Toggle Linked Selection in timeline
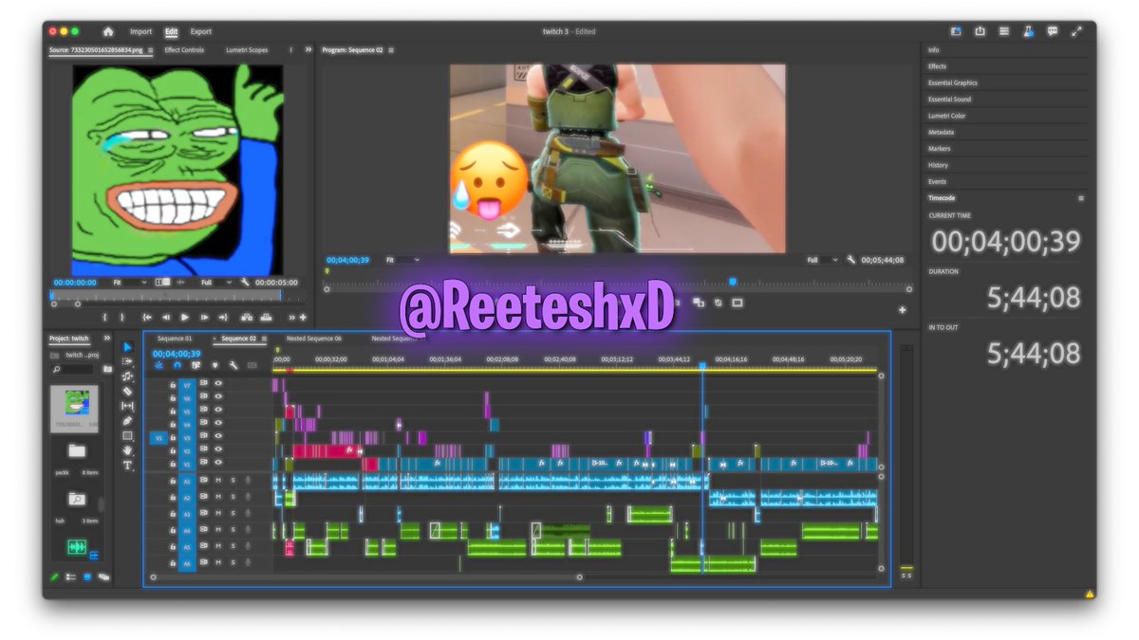Image resolution: width=1139 pixels, height=640 pixels. click(x=196, y=365)
